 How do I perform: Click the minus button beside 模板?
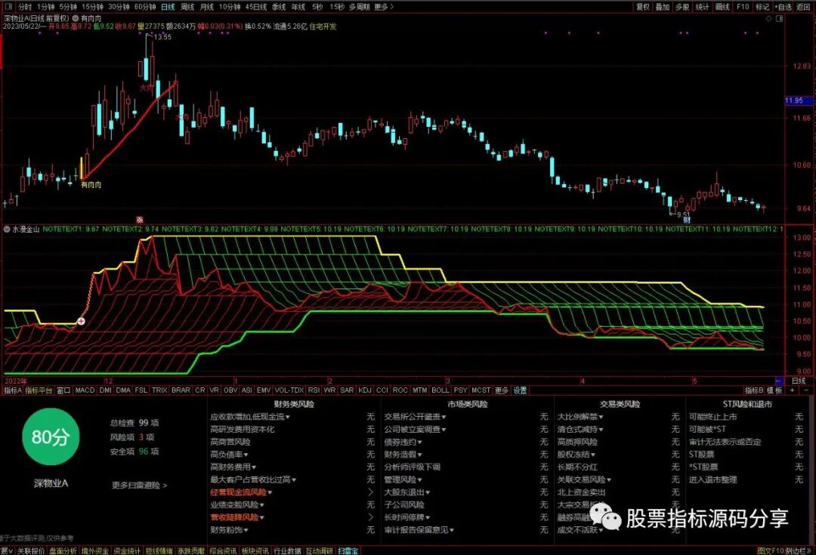[x=806, y=390]
